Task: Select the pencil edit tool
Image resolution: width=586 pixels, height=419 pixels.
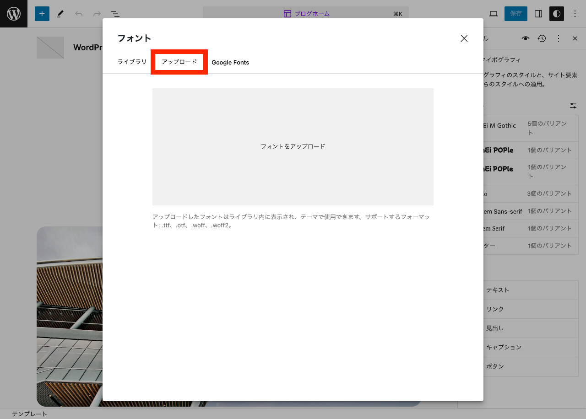Action: (60, 14)
